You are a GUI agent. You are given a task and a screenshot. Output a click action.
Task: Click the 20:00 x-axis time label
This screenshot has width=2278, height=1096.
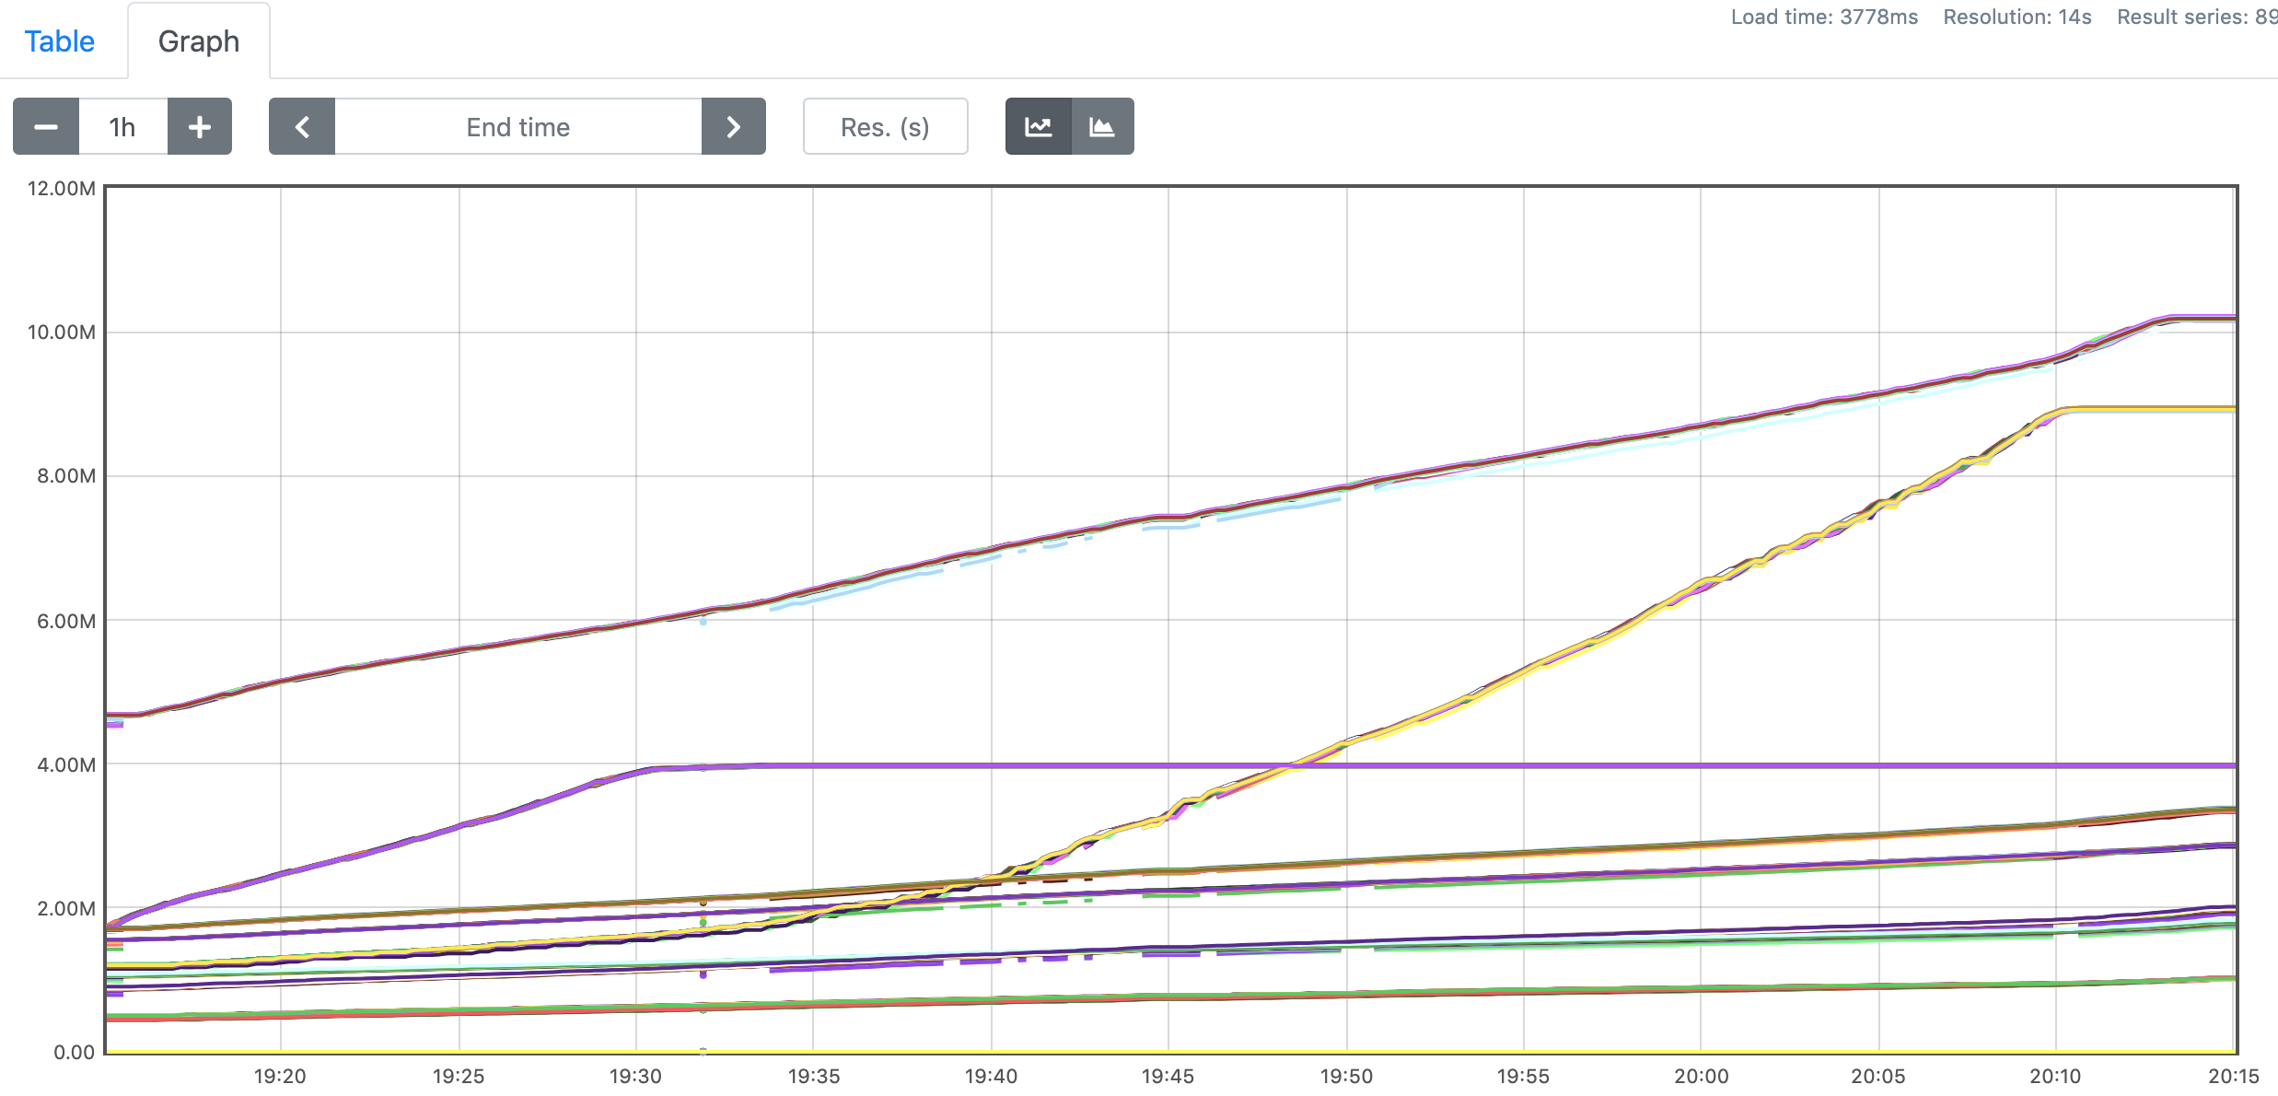[1701, 1076]
